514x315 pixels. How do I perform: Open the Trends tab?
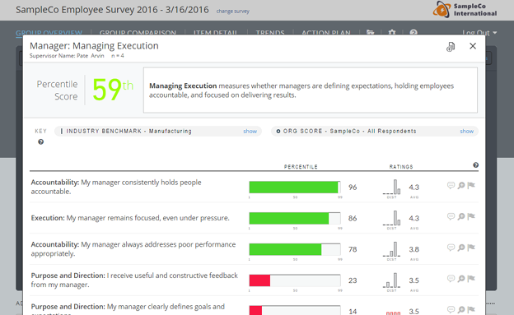[270, 32]
